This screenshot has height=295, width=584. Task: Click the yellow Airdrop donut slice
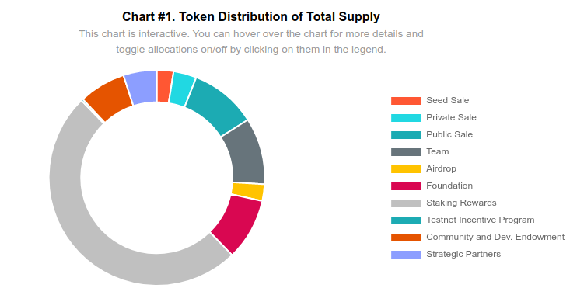(x=248, y=191)
